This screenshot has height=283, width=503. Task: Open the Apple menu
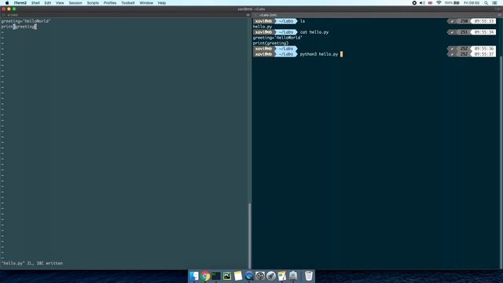coord(7,3)
